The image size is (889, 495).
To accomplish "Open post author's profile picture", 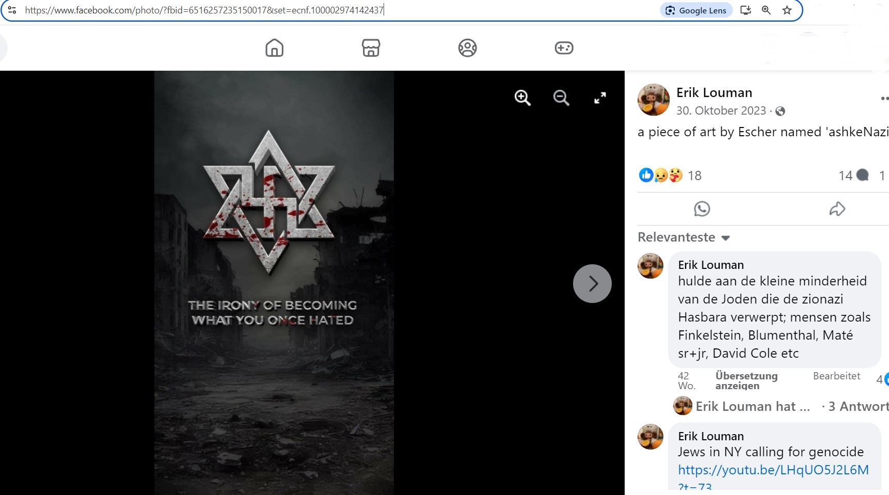I will [x=653, y=100].
